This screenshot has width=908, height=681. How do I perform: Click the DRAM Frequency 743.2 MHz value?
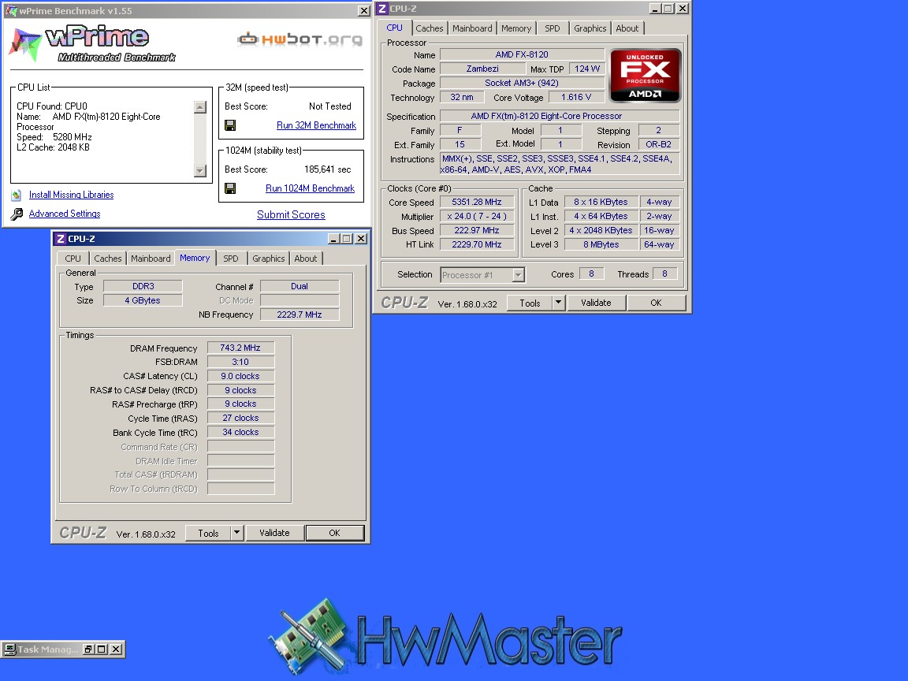click(240, 348)
